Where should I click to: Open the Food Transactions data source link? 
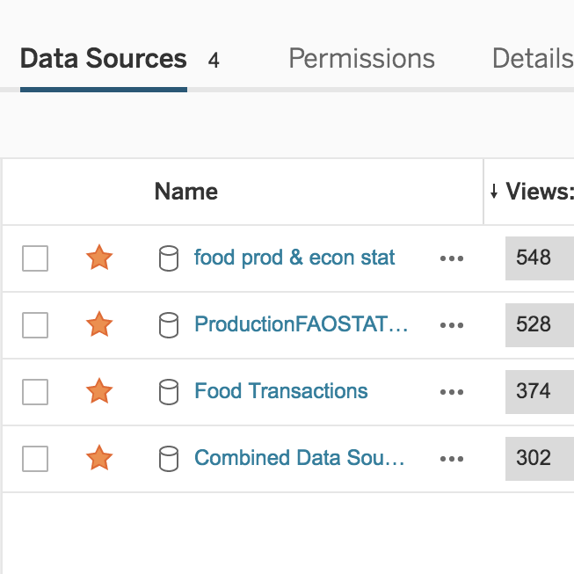point(281,391)
